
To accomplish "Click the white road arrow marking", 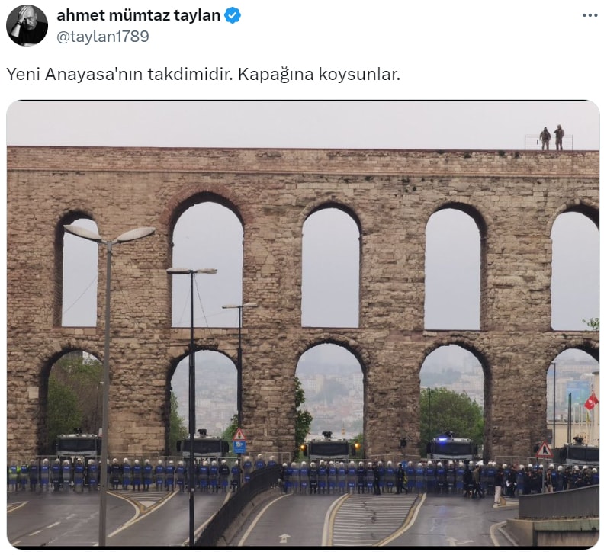I will tap(284, 537).
